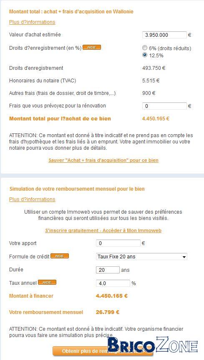This screenshot has width=204, height=360.
Task: Click the AIDE badge next to Taux annuel
Action: point(47,282)
